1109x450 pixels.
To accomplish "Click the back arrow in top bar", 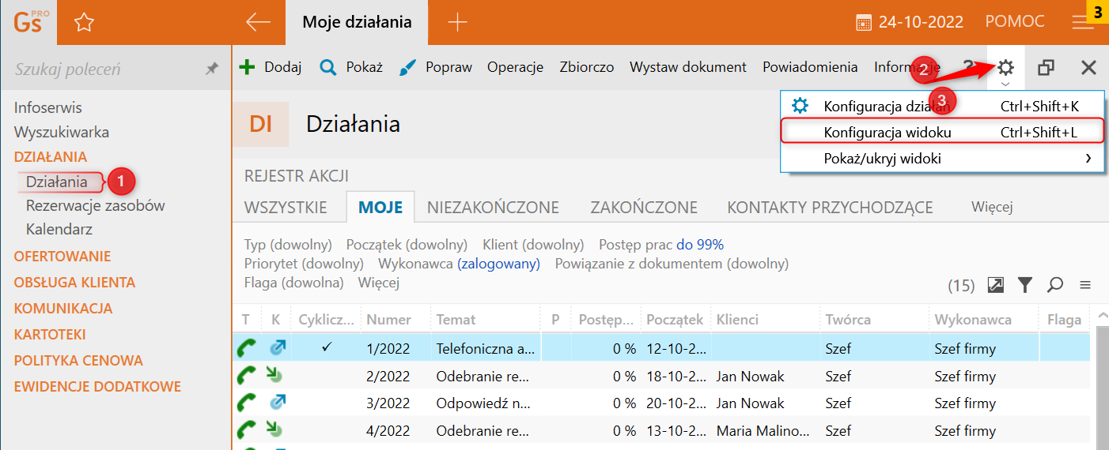I will [x=258, y=22].
